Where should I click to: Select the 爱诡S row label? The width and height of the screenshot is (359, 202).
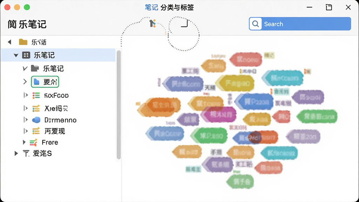pos(42,154)
